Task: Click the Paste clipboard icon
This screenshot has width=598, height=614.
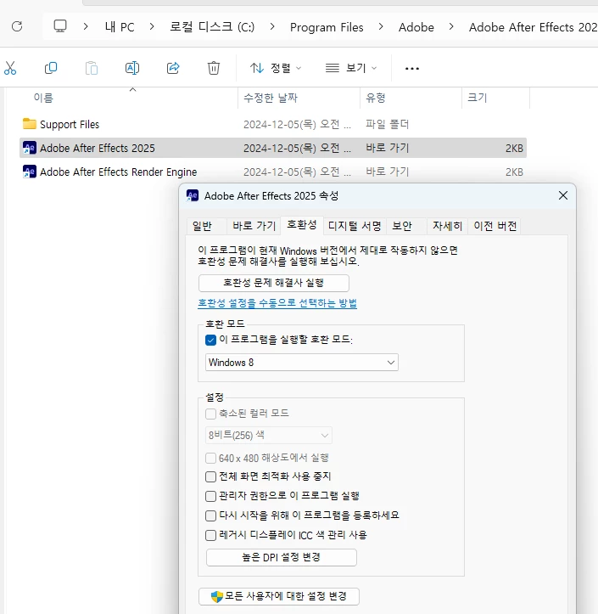Action: pos(92,68)
